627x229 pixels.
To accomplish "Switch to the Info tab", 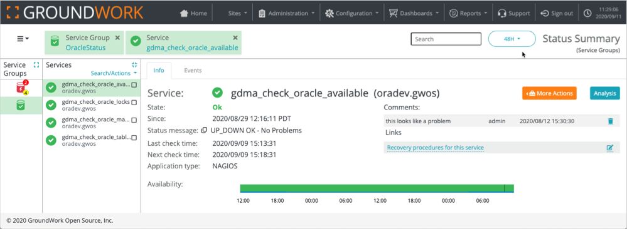I will click(x=159, y=70).
